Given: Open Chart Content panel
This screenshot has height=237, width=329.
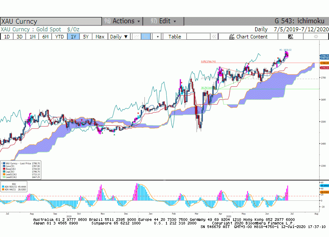Looking at the screenshot, I should pyautogui.click(x=248, y=37).
